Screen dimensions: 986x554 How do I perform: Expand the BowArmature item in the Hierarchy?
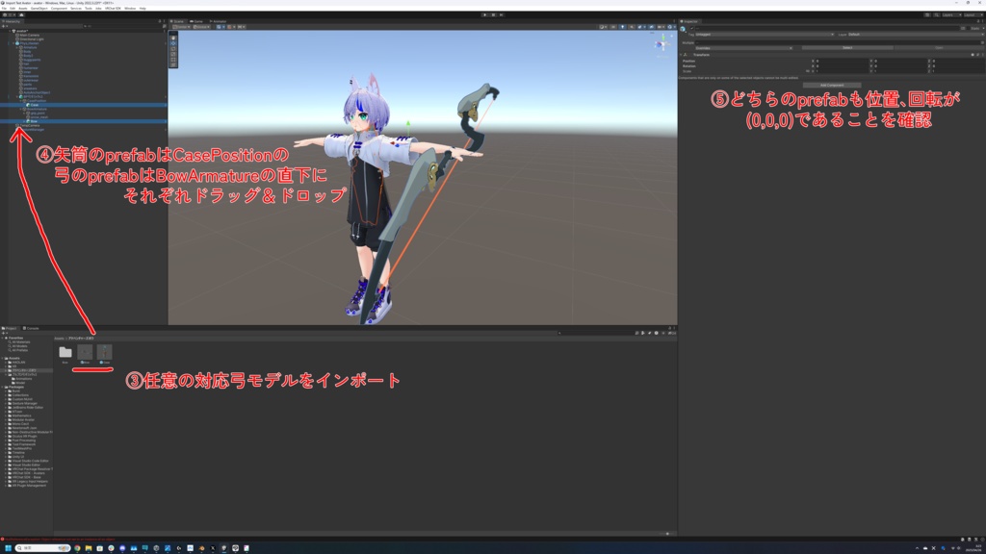(22, 109)
